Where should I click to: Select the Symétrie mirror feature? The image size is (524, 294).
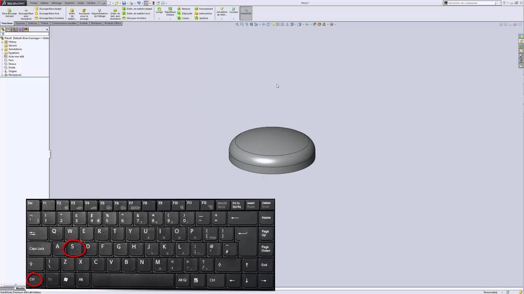pyautogui.click(x=201, y=18)
